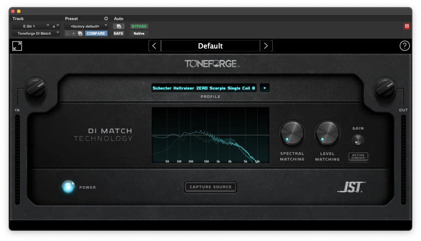Click the SPECTRAL MATCHING knob
The height and width of the screenshot is (241, 421).
pyautogui.click(x=292, y=133)
